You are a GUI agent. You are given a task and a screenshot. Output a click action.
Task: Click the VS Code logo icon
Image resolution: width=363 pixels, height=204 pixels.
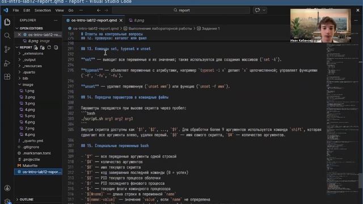click(x=6, y=10)
